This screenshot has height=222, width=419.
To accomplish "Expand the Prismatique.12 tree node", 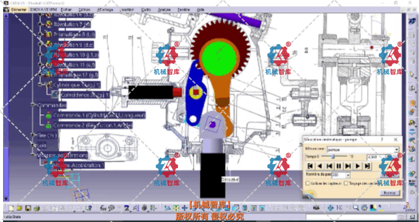I will click(40, 75).
